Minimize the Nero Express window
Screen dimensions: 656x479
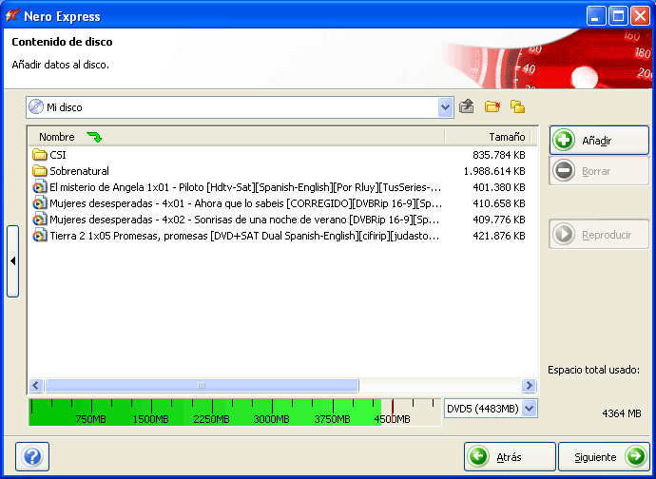tap(595, 16)
